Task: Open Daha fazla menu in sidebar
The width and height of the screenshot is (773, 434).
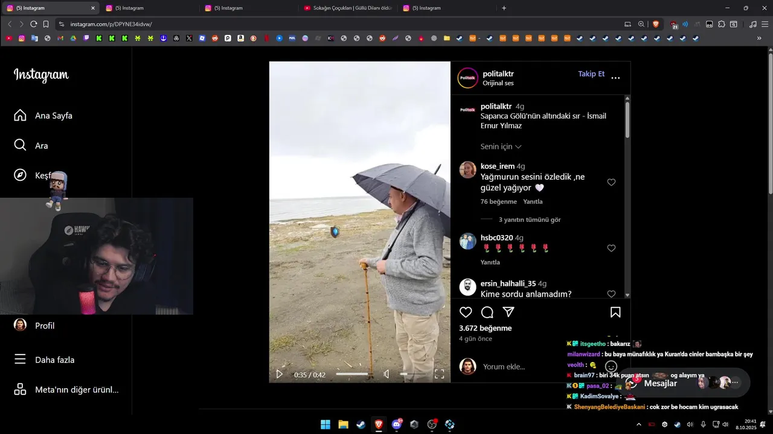Action: click(44, 360)
